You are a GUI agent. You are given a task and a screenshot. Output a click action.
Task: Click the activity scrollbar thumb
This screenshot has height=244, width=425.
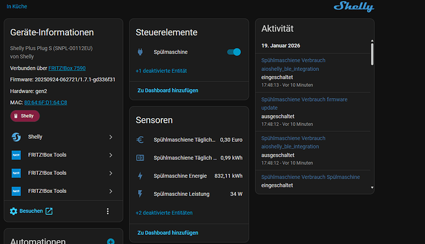[372, 54]
